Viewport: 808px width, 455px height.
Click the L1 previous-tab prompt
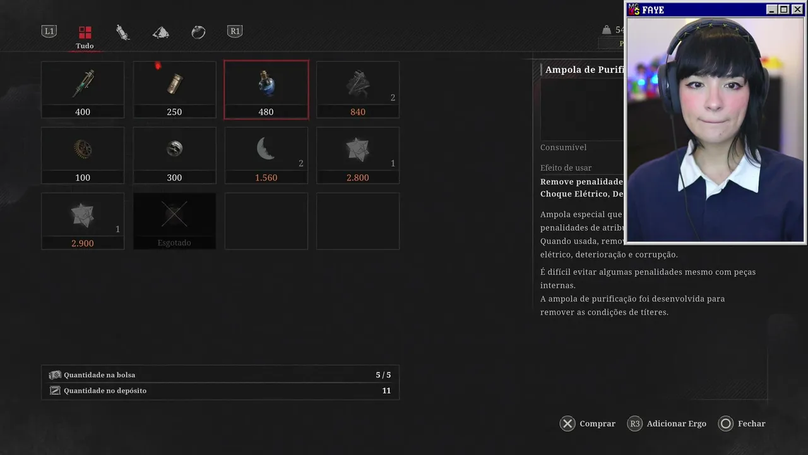coord(49,32)
